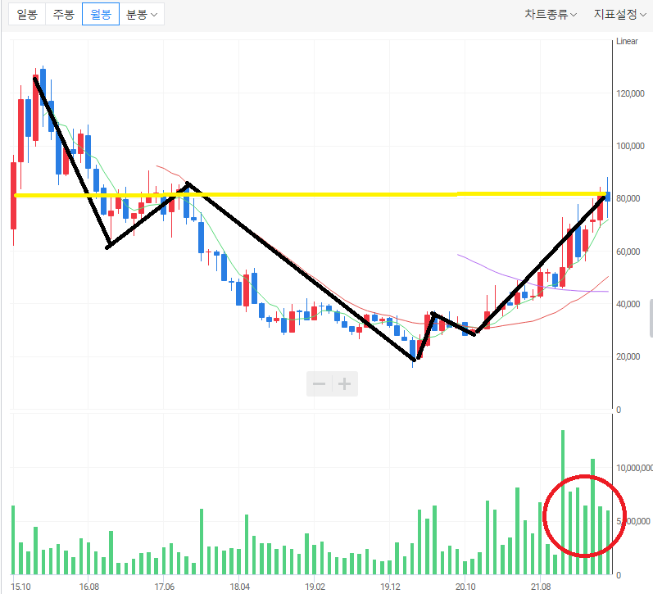Click the 60,000 price axis label

(628, 252)
